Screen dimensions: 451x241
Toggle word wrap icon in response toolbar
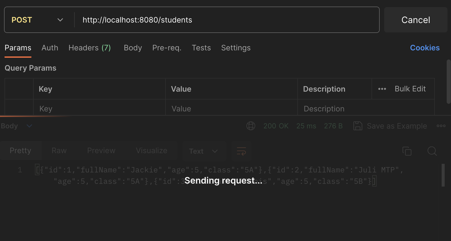tap(241, 151)
